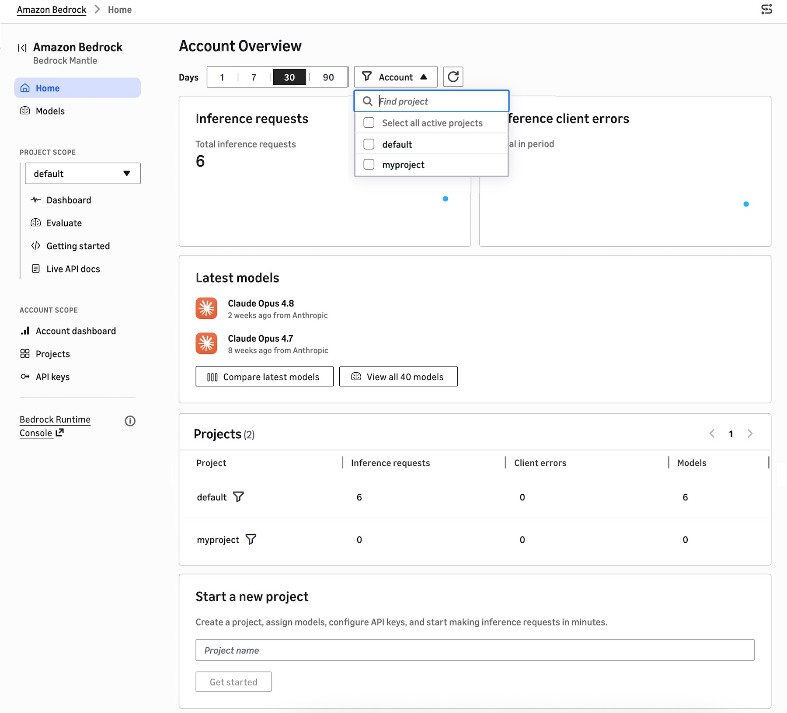The width and height of the screenshot is (787, 713).
Task: Click the info icon next to Bedrock Runtime Console
Action: point(130,421)
